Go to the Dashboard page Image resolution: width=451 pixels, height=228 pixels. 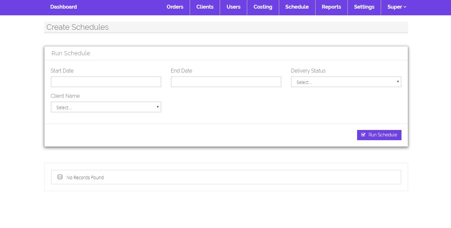tap(64, 7)
